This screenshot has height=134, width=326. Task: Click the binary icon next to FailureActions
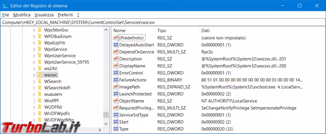click(115, 80)
